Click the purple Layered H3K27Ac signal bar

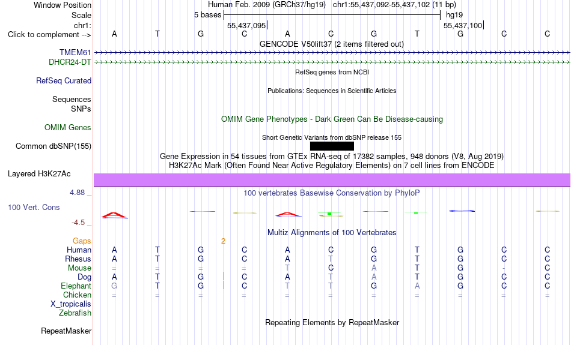coord(332,181)
